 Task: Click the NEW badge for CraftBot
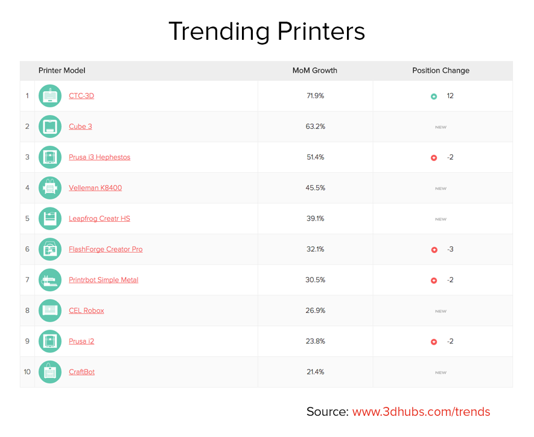pyautogui.click(x=441, y=373)
